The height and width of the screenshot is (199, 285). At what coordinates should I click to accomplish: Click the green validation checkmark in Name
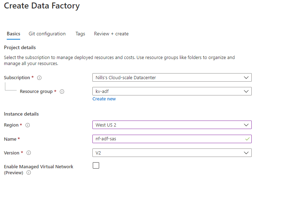[247, 139]
